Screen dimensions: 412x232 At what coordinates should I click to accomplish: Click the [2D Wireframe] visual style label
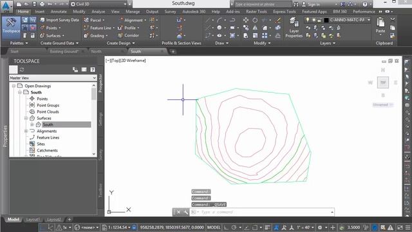coord(133,61)
